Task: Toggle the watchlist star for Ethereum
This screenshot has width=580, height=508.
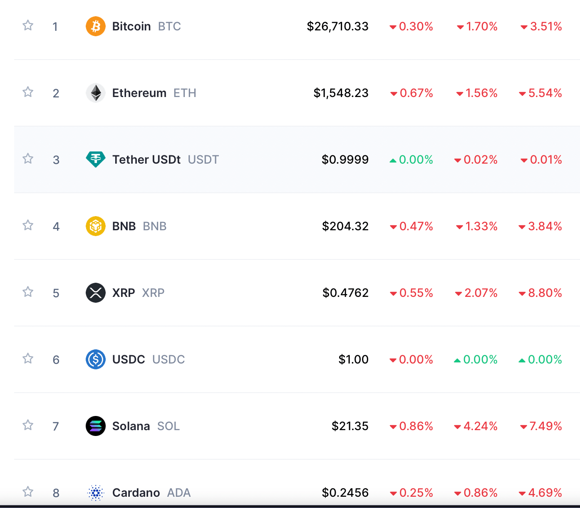Action: [28, 92]
